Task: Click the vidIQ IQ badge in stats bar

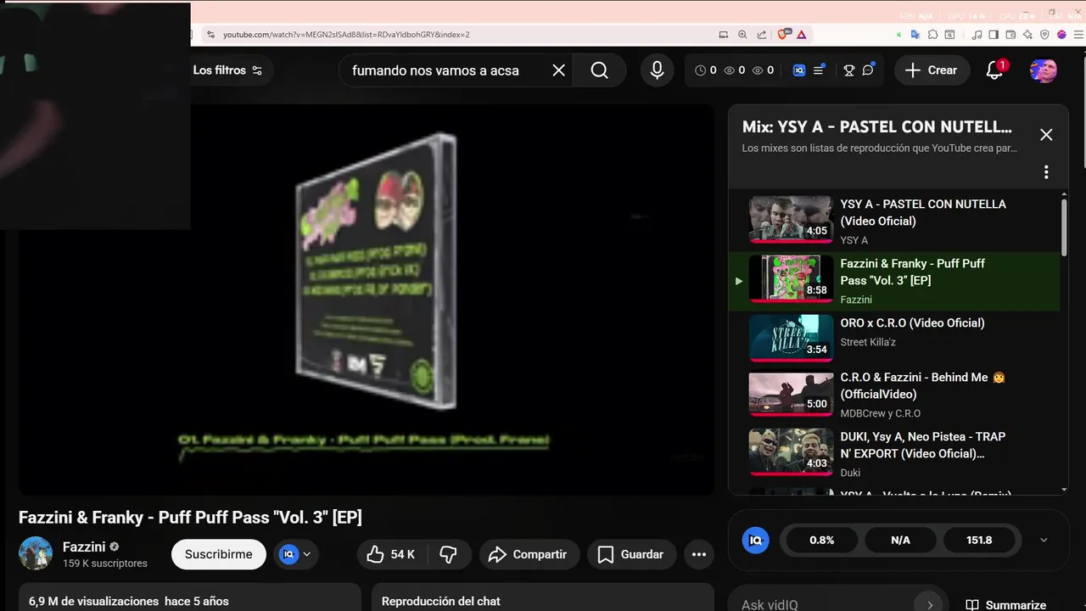Action: [x=755, y=540]
